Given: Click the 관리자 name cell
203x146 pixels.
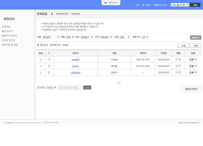Looking at the screenshot, I should pos(114,72).
